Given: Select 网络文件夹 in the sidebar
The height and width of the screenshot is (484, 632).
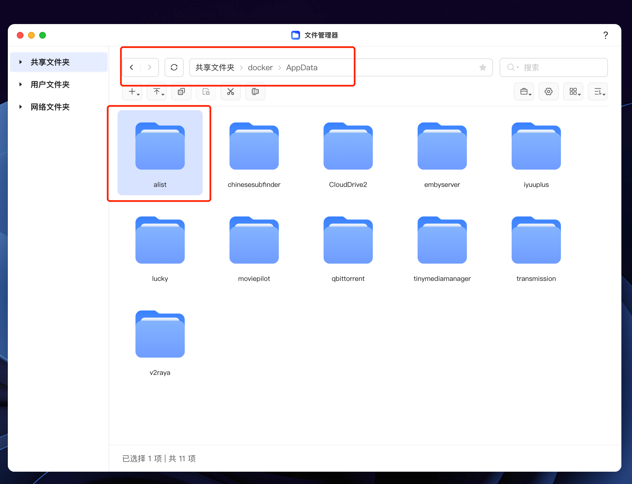Looking at the screenshot, I should pos(59,107).
